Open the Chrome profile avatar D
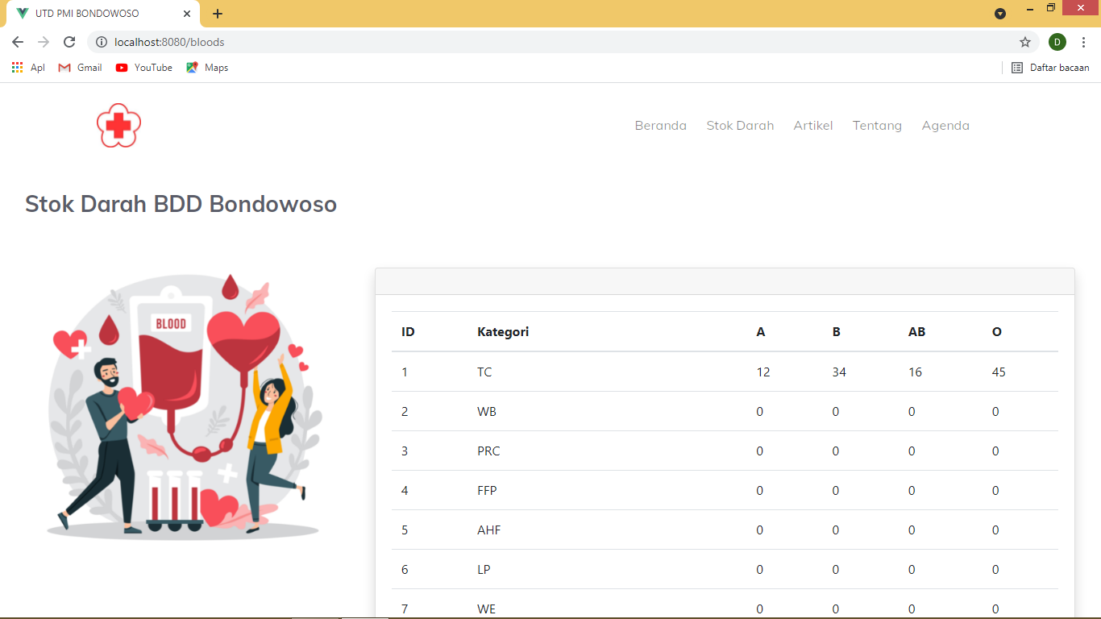 click(1057, 42)
